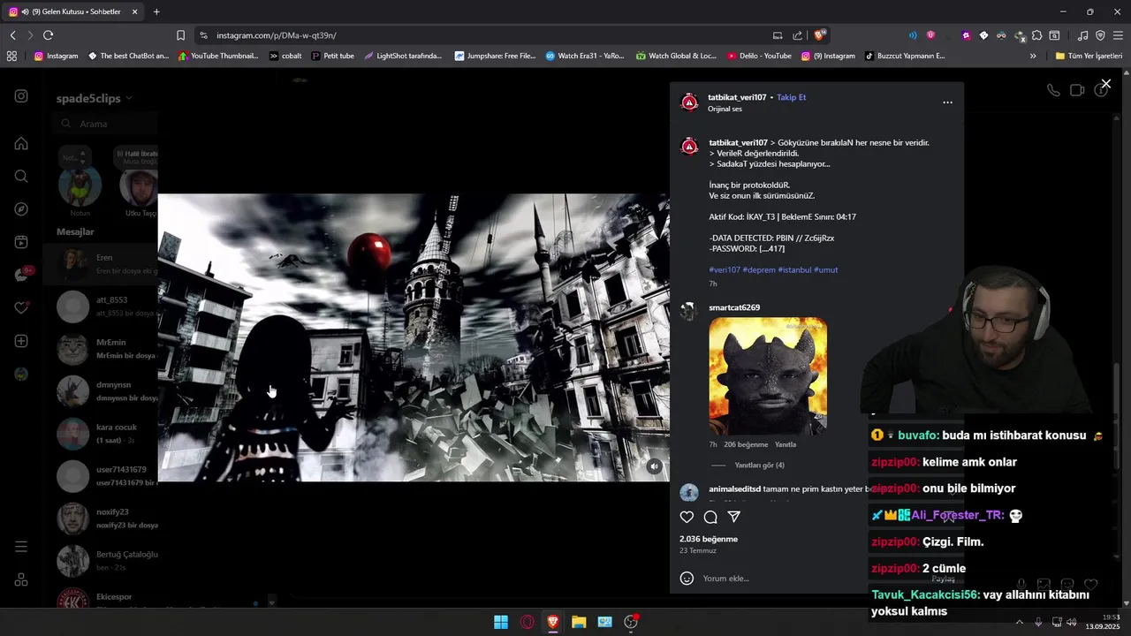Unmute the video with speaker icon
This screenshot has height=636, width=1131.
tap(654, 466)
